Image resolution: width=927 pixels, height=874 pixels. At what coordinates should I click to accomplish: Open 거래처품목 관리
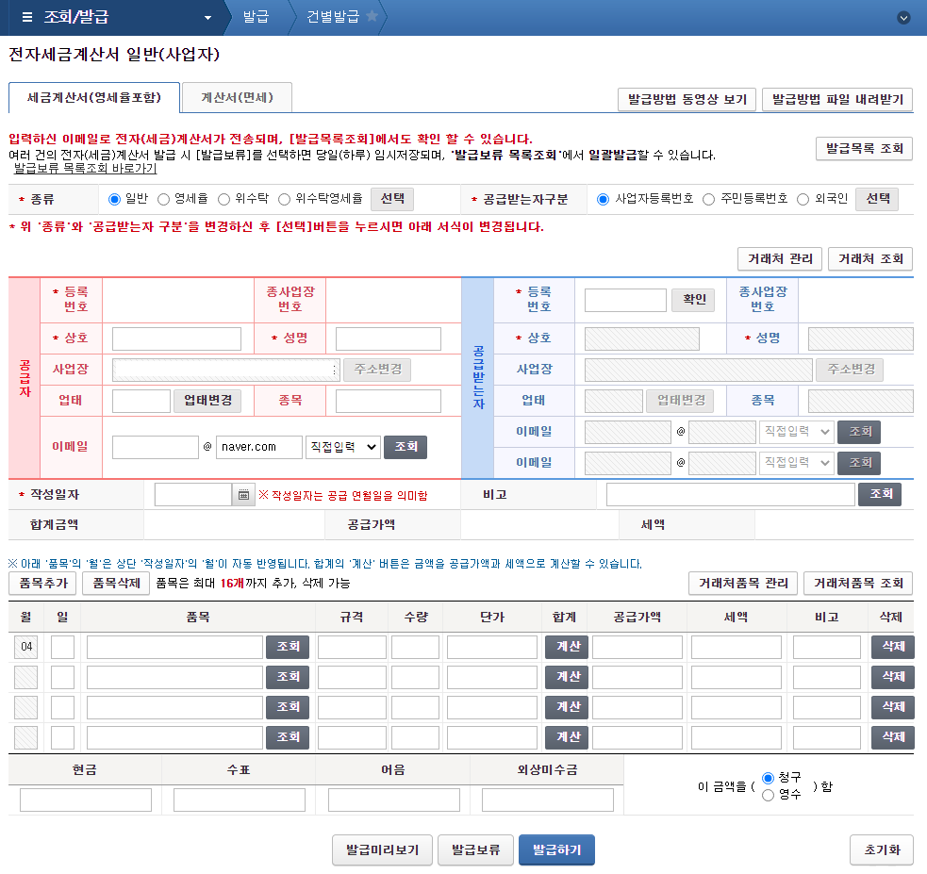coord(743,584)
